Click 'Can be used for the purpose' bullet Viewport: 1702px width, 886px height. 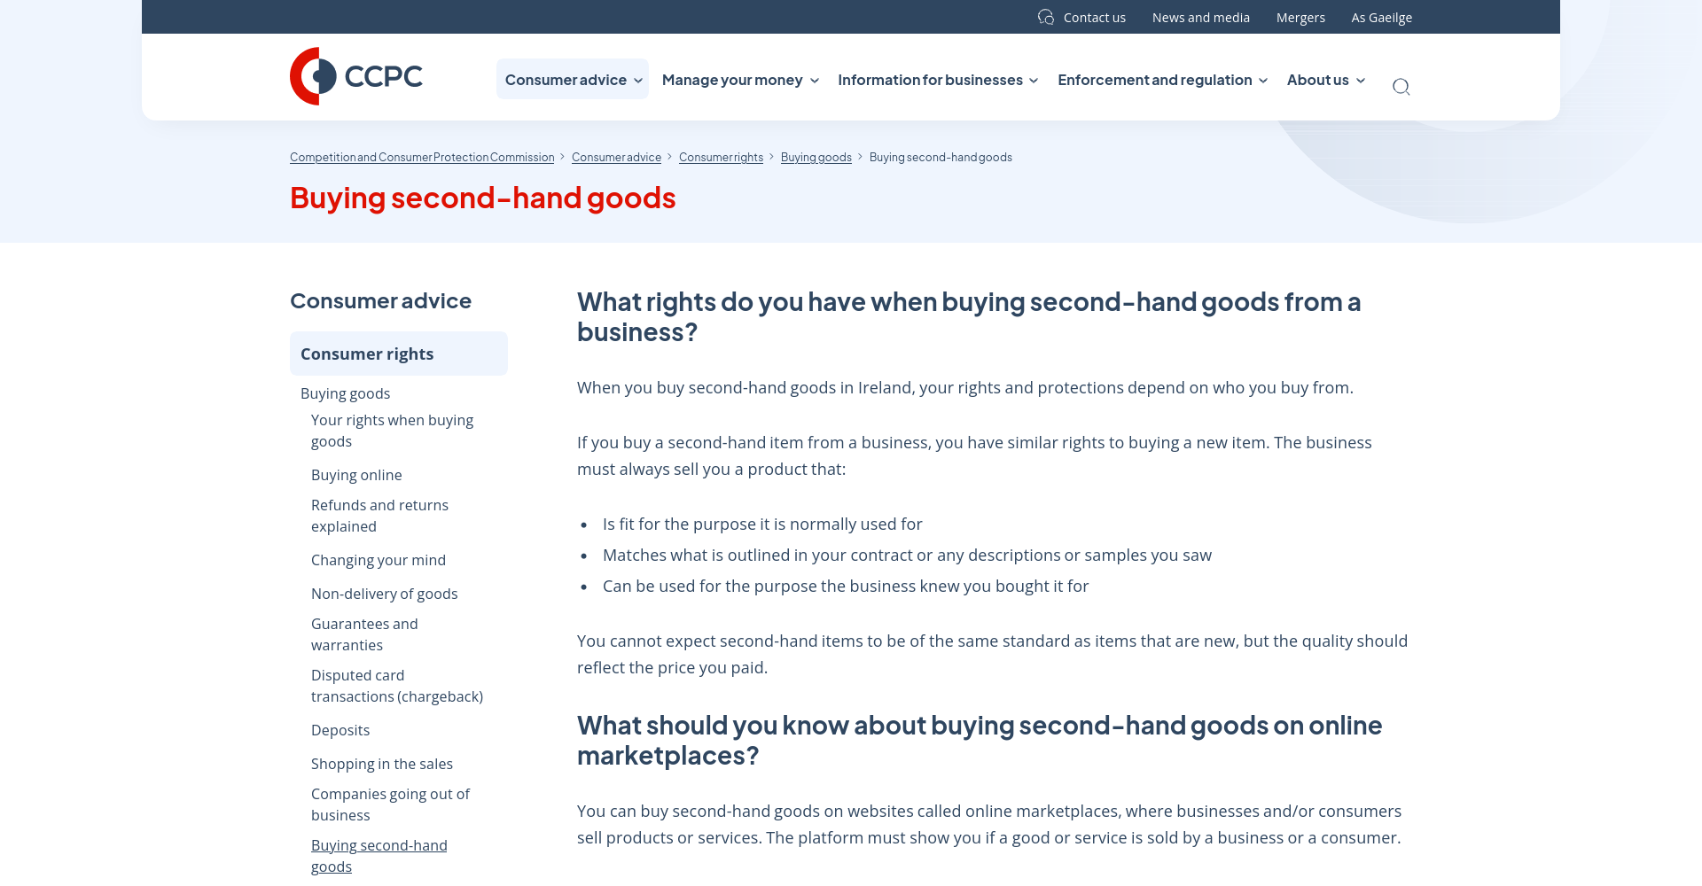coord(846,586)
